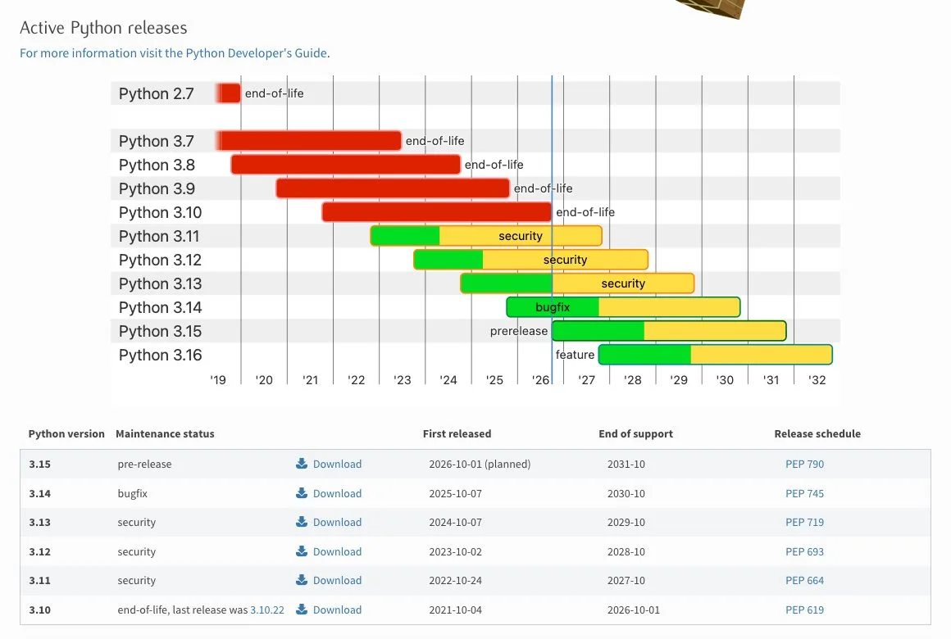Image resolution: width=951 pixels, height=639 pixels.
Task: Click the "Release schedule" column header
Action: 817,433
